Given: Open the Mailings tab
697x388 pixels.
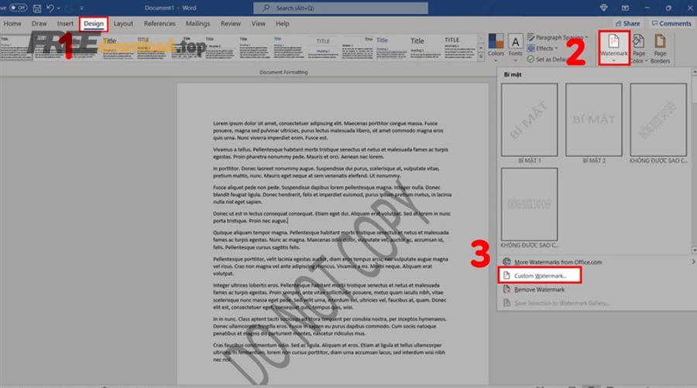Looking at the screenshot, I should tap(197, 23).
